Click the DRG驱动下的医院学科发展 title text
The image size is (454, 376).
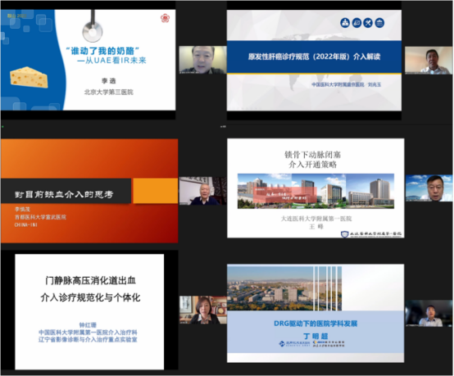tap(316, 324)
